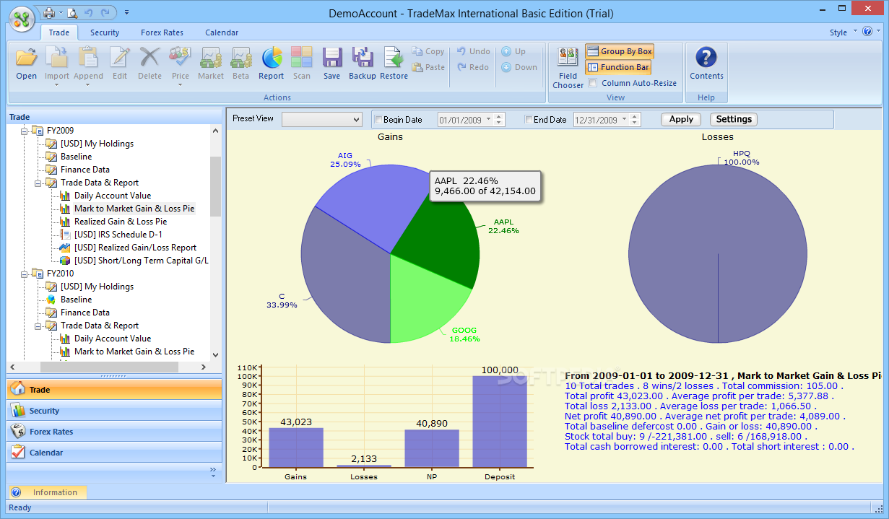
Task: Click the Deposit bar in chart
Action: click(x=500, y=421)
